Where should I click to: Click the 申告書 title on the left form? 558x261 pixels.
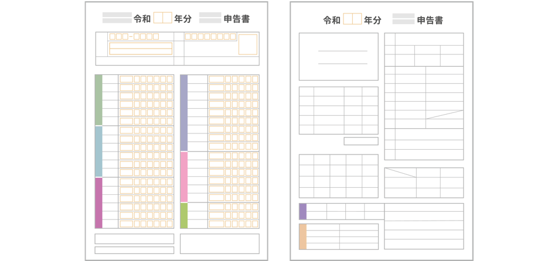coord(237,19)
